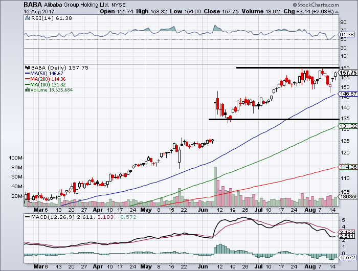Click the 135 price axis label
Viewport: 358px width, 271px height.
345,119
